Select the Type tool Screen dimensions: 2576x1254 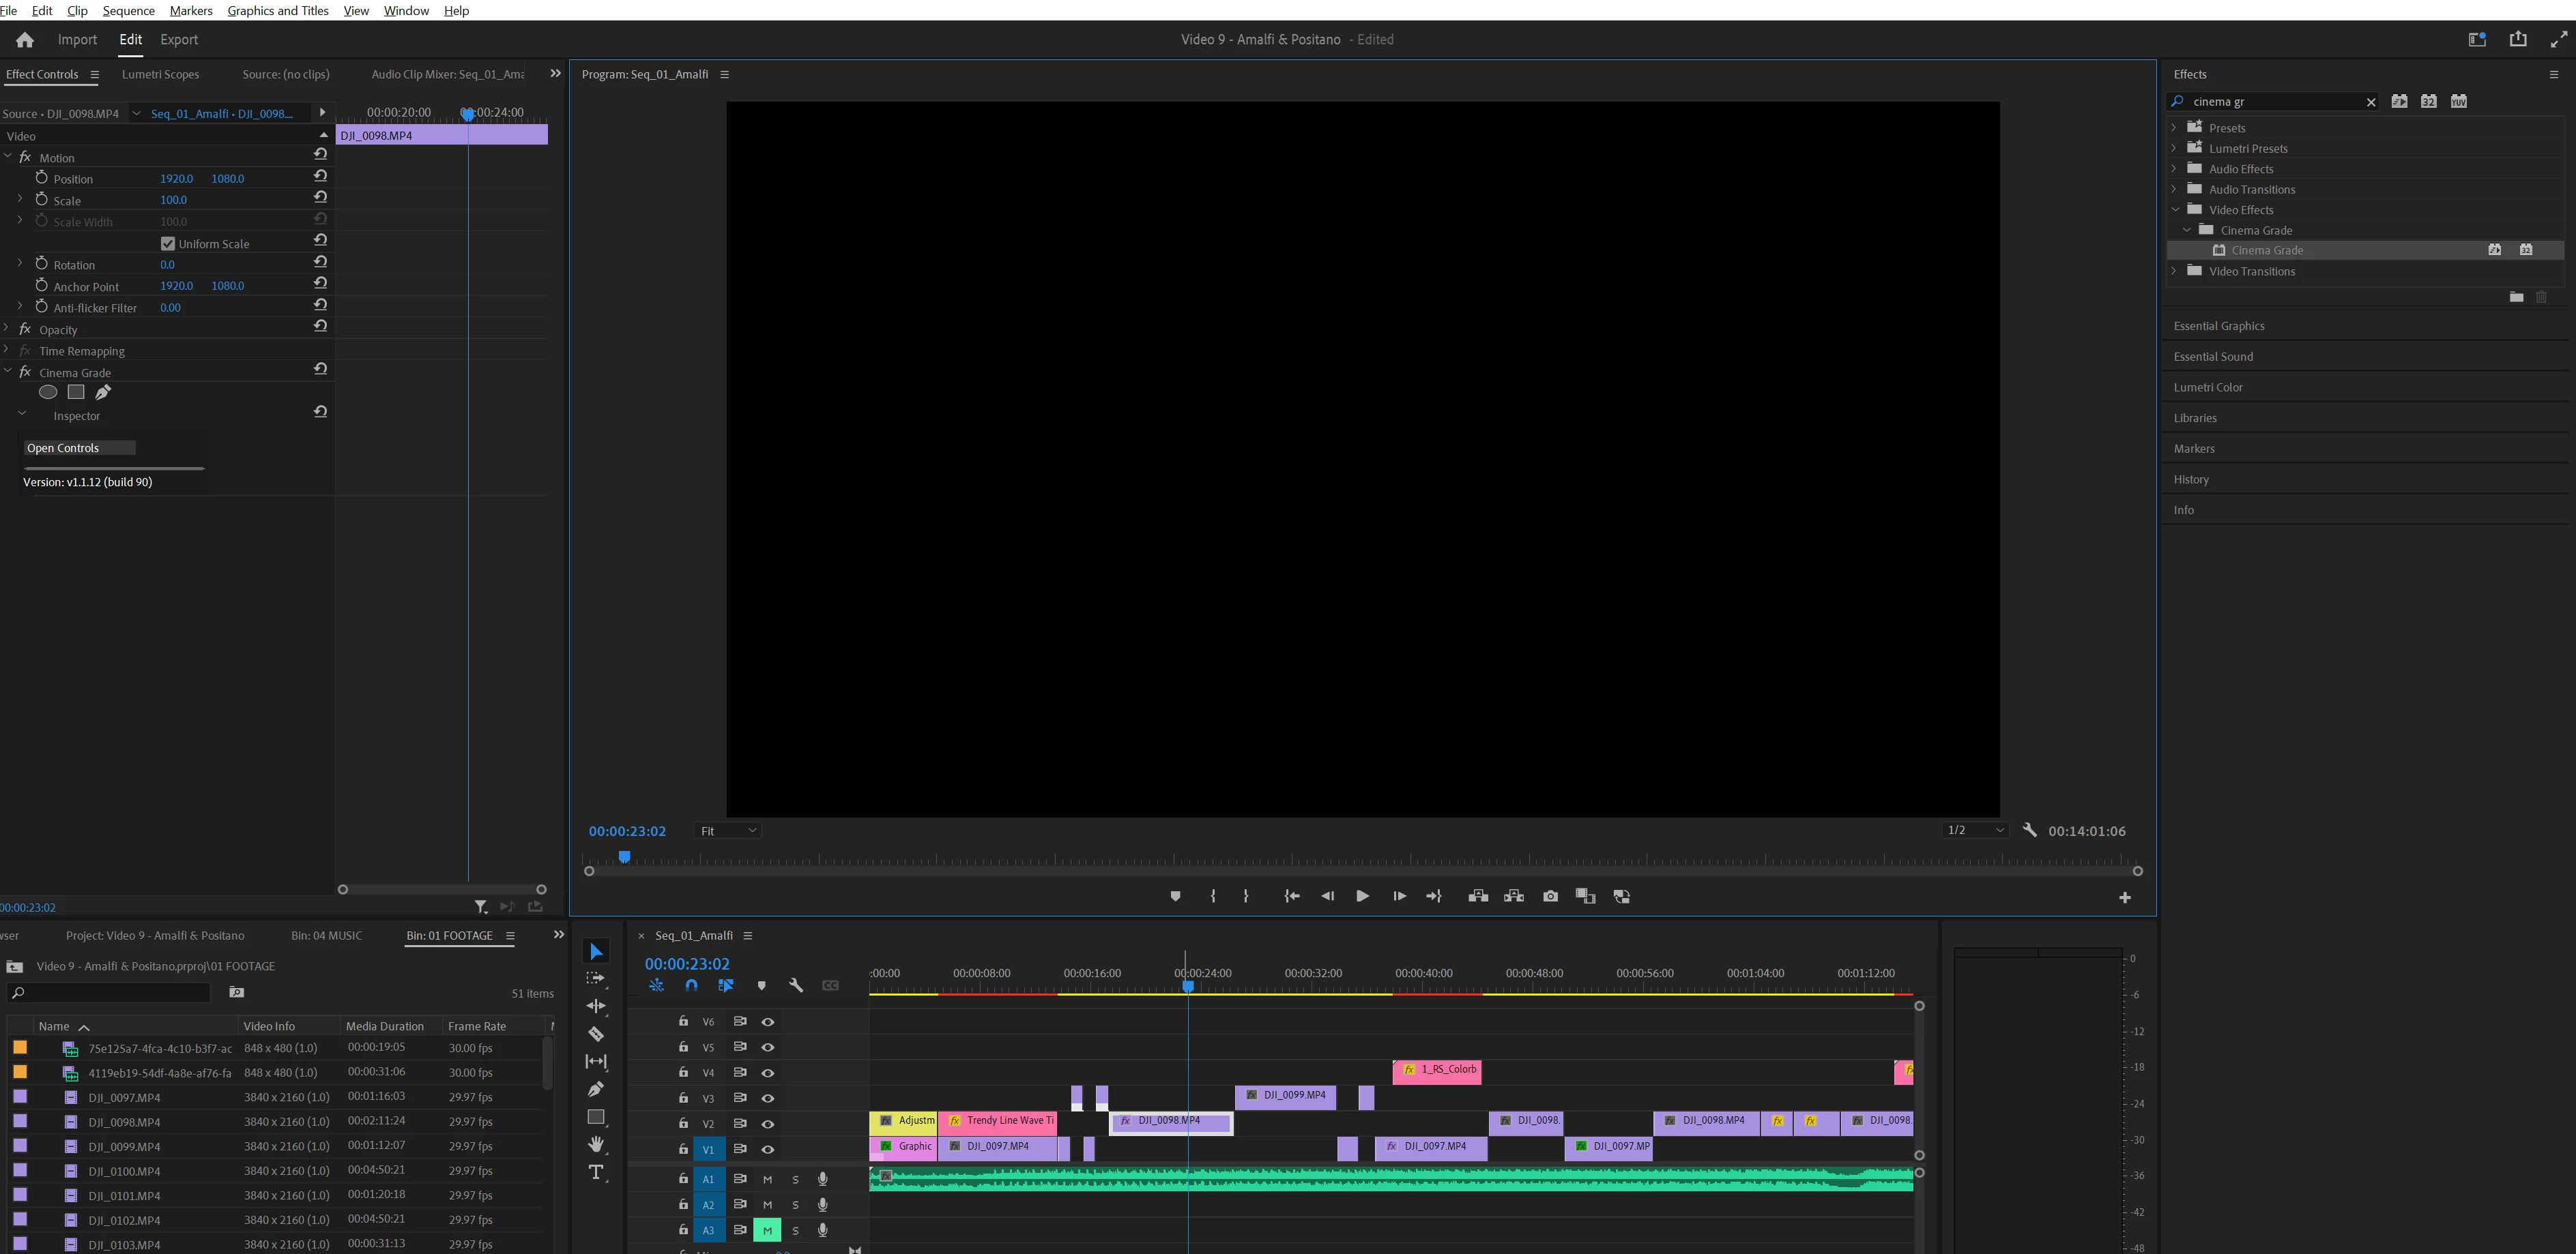click(596, 1172)
